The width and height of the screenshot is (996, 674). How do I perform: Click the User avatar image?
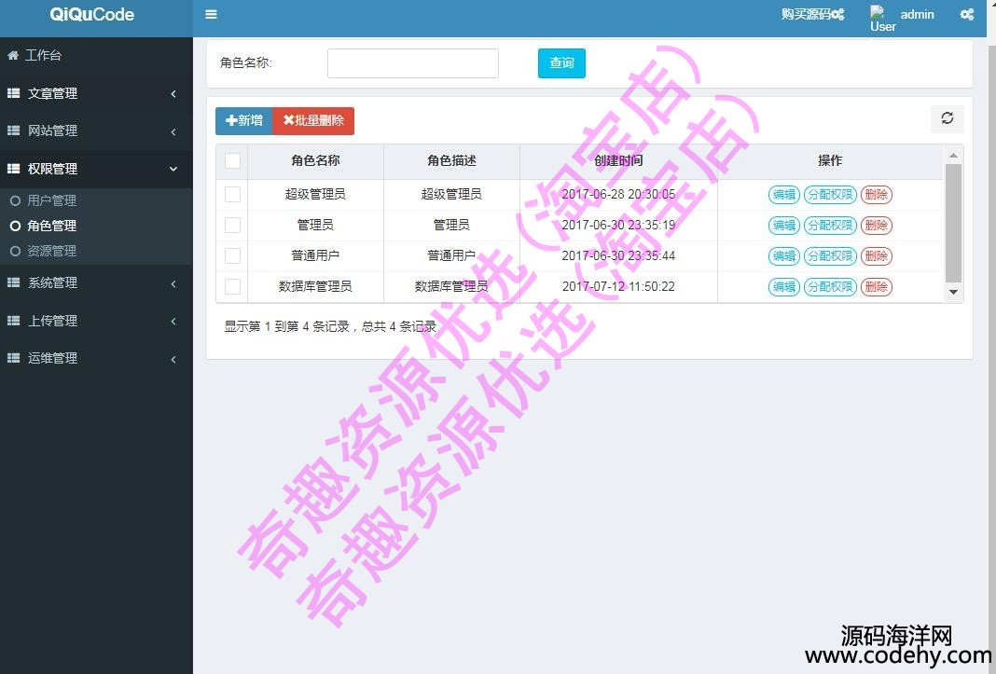[x=882, y=19]
